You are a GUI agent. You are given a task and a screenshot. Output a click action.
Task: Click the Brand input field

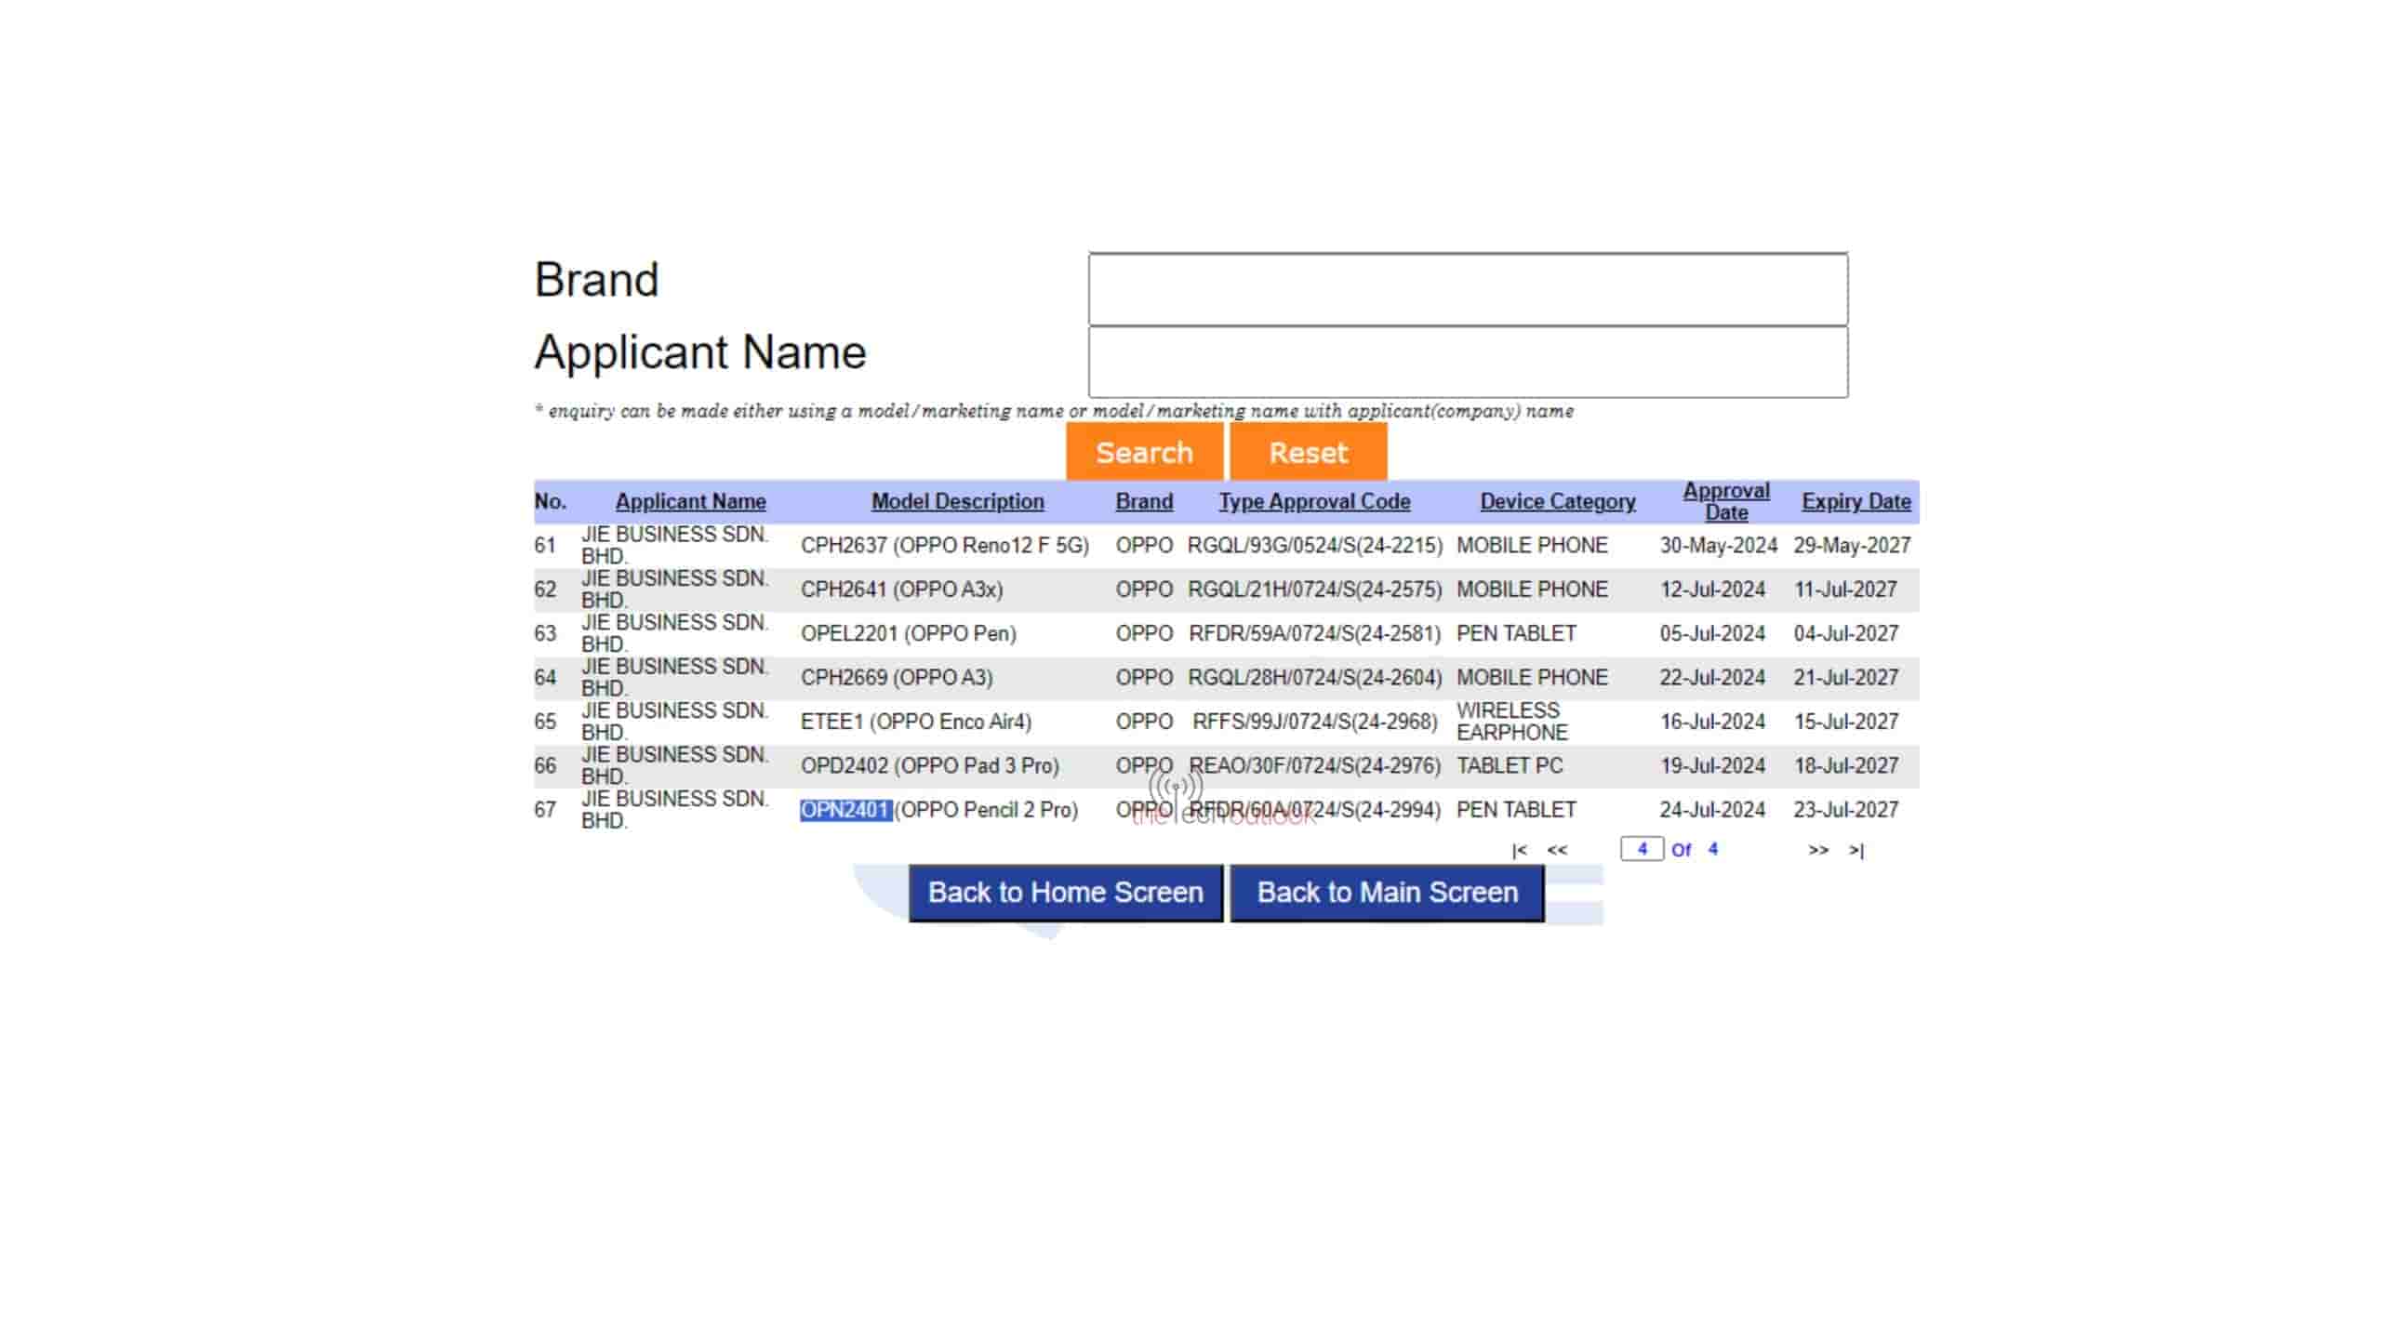tap(1468, 289)
